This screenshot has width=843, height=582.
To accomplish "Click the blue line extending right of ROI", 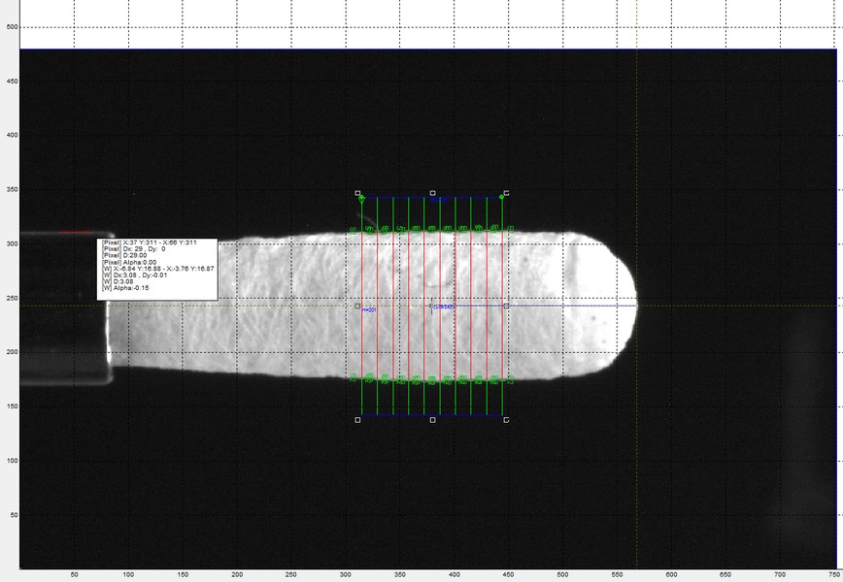I will click(x=571, y=306).
